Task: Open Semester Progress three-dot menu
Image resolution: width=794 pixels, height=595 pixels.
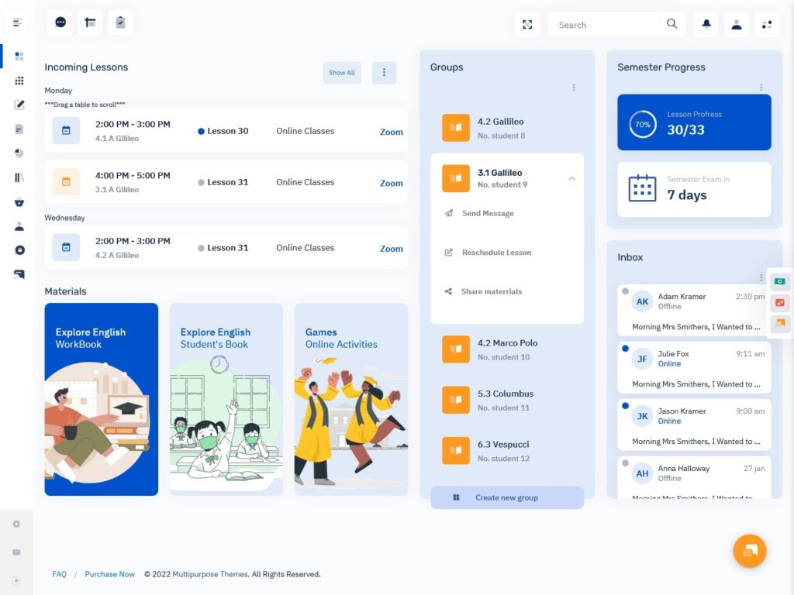Action: click(x=761, y=88)
